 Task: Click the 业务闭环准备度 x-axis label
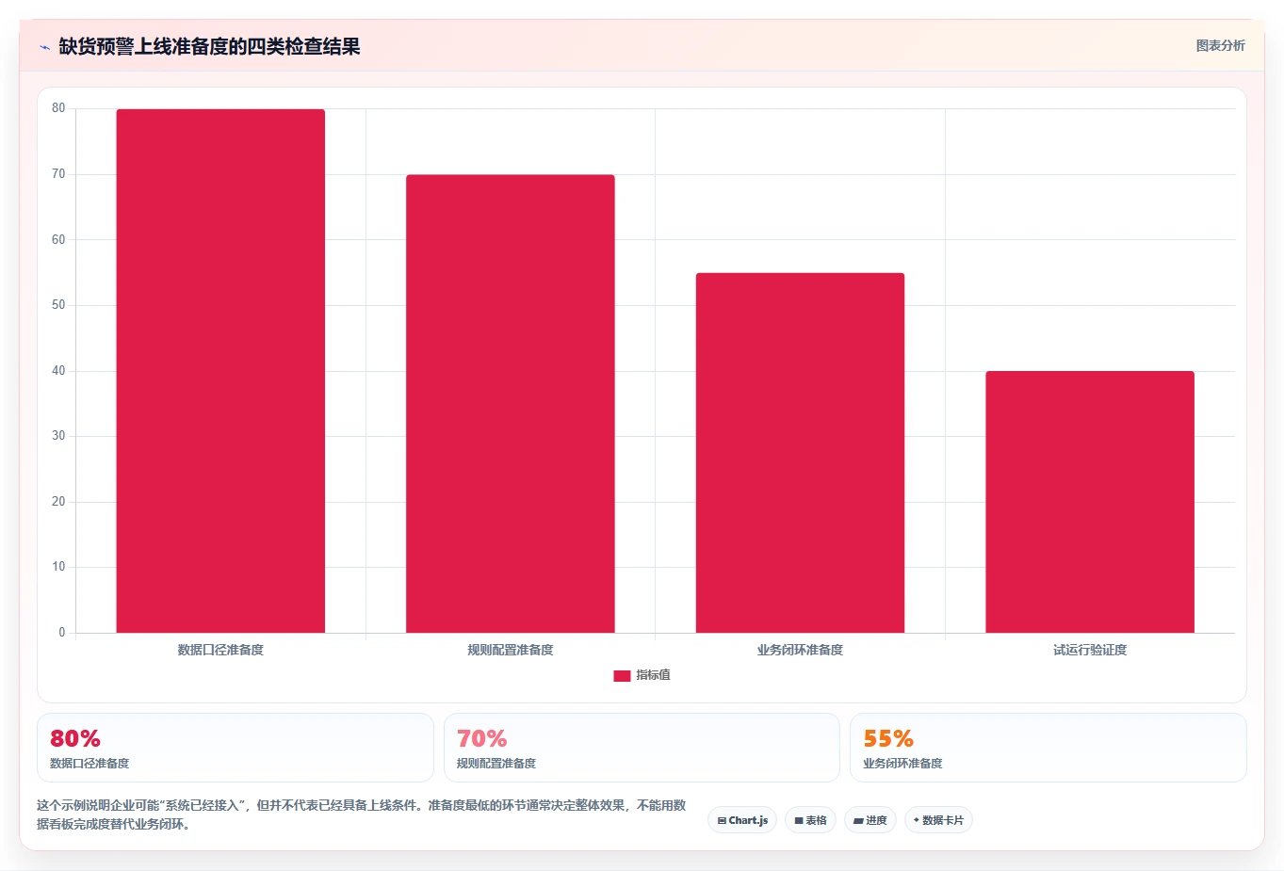click(x=800, y=650)
